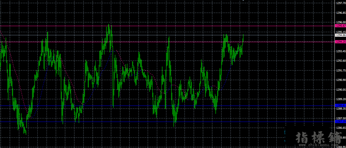
Task: Click the 1290.05 axis price label
Action: pos(341,90)
